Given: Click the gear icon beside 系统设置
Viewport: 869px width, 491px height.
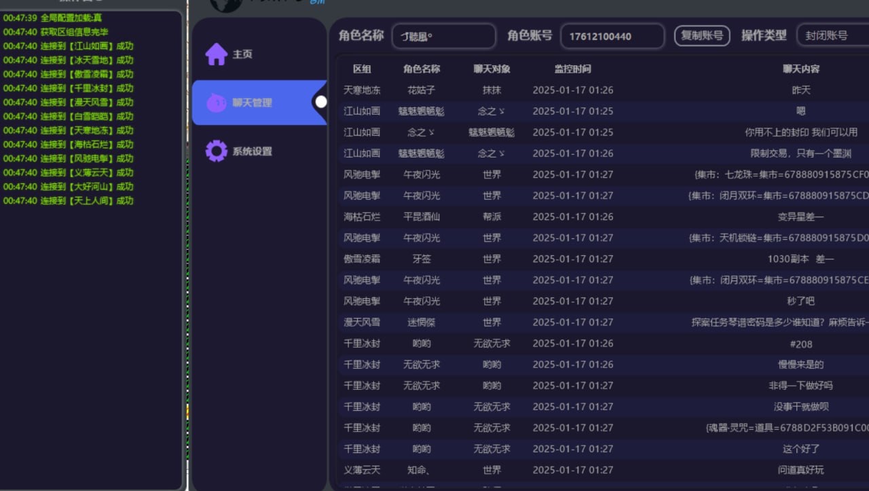Looking at the screenshot, I should pyautogui.click(x=216, y=151).
